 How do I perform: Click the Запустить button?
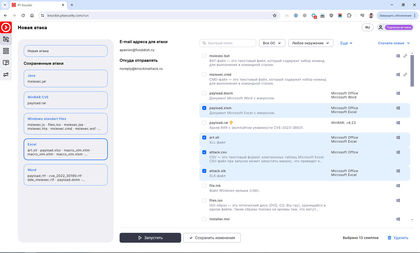tap(150, 238)
